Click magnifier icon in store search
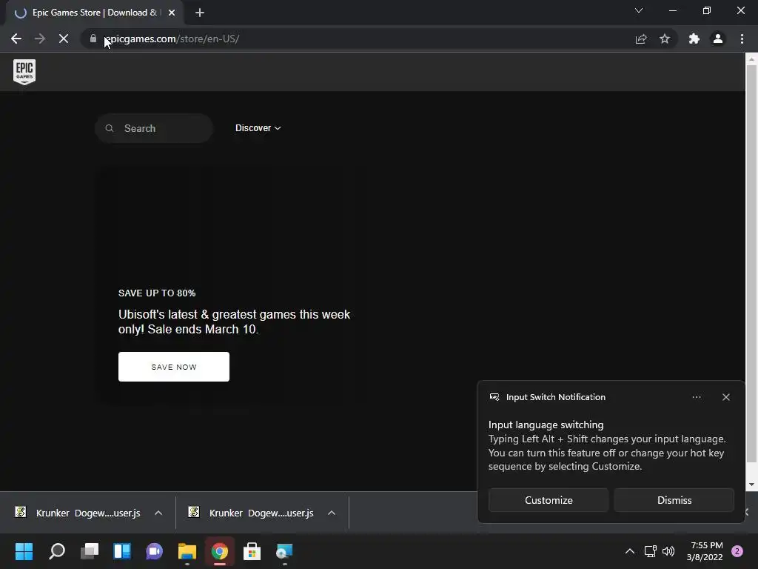 (x=110, y=128)
